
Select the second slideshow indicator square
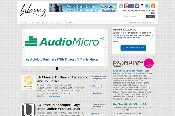(61, 69)
